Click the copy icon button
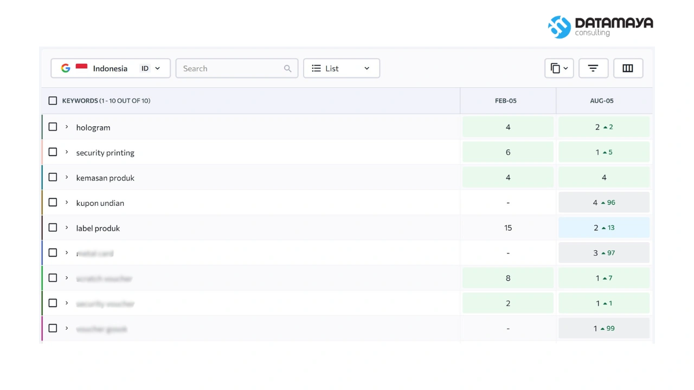 (555, 68)
